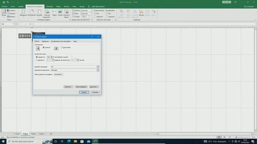
Task: Add a new sheet with the plus icon
Action: [x=51, y=134]
